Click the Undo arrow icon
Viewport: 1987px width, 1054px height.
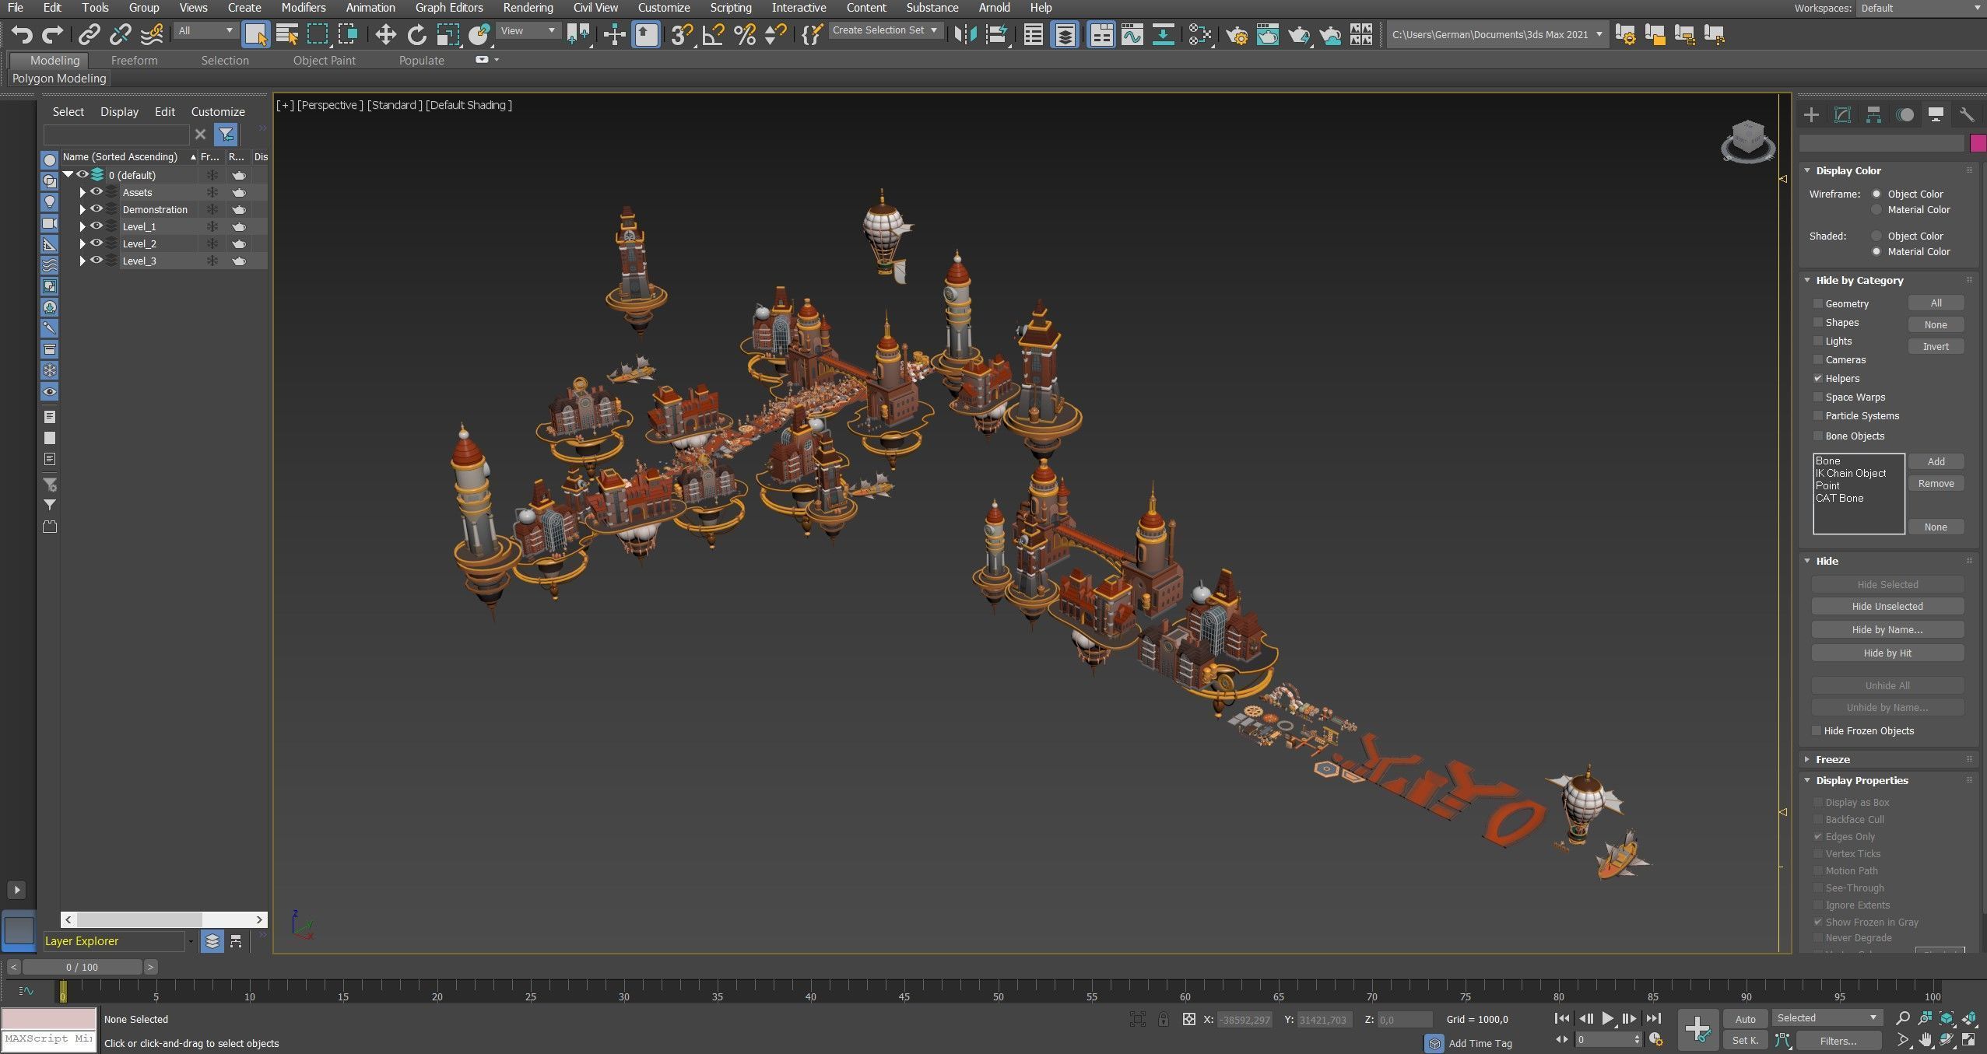click(22, 34)
